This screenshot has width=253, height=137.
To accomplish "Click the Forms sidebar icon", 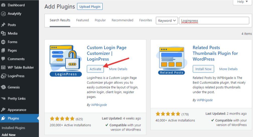I will click(3, 42).
